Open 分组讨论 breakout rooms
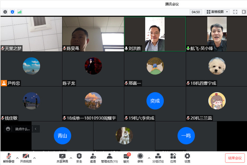Viewport: 247px width, 165px height. [x=158, y=157]
